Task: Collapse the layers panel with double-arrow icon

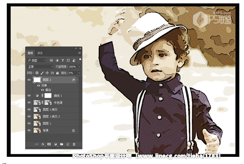Action: click(76, 48)
